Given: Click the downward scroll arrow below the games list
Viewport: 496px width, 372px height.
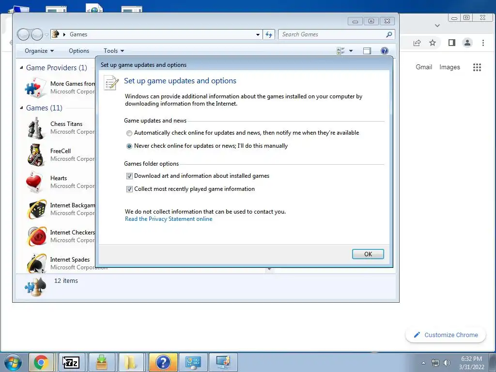Looking at the screenshot, I should pos(269,269).
